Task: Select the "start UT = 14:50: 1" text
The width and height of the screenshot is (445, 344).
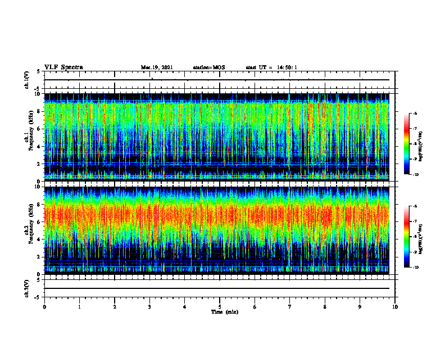Action: (271, 67)
